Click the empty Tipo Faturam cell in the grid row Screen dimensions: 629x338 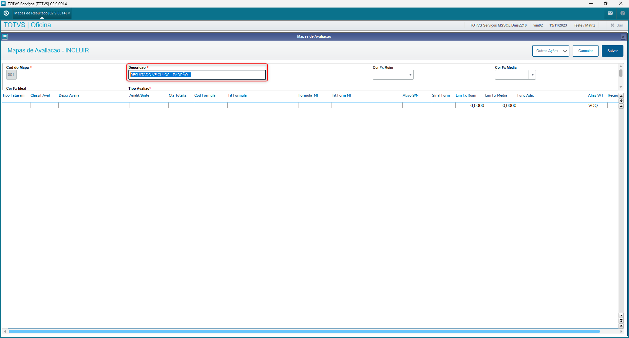(x=16, y=105)
